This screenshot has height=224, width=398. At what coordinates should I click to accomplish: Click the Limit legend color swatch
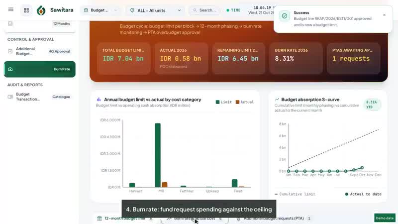217,102
